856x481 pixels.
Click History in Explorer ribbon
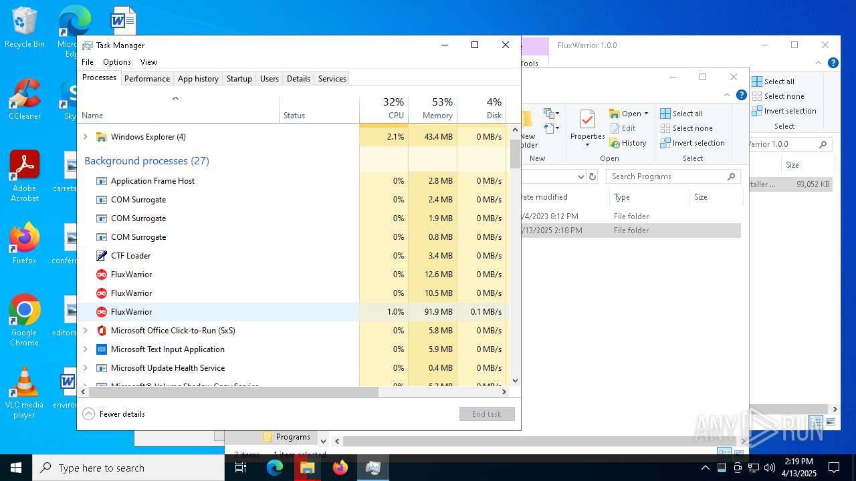[628, 143]
